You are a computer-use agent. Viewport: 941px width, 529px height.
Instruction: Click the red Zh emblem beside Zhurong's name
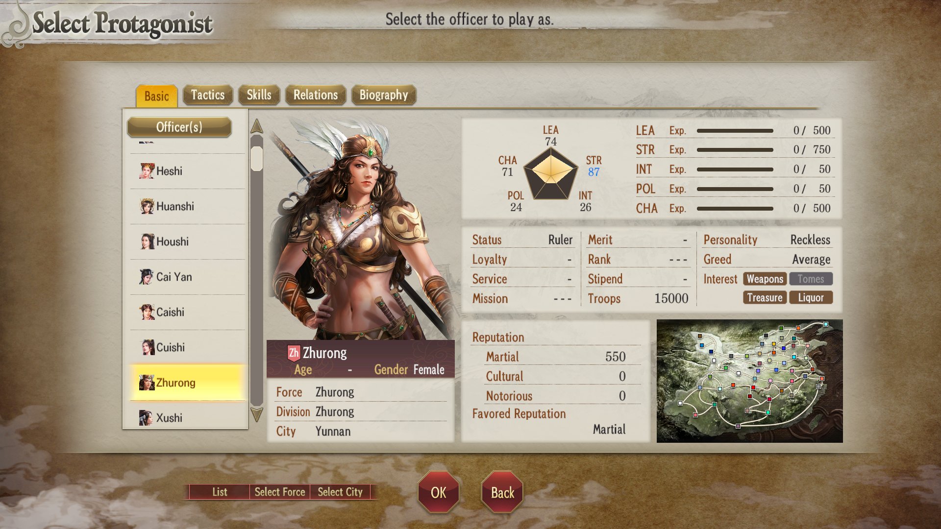[x=294, y=353]
